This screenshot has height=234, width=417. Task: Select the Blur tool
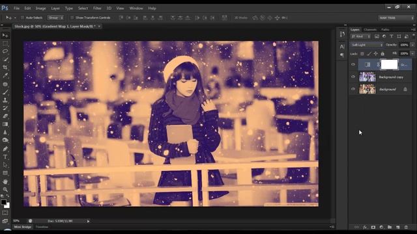[x=5, y=132]
